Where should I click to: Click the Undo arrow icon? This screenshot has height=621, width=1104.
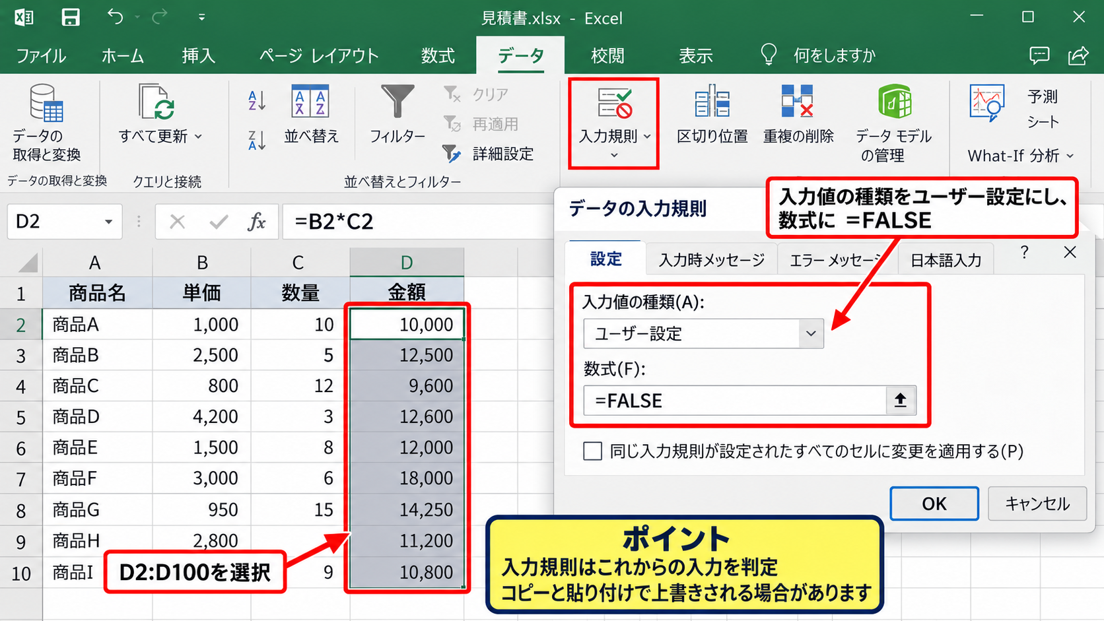pos(115,16)
